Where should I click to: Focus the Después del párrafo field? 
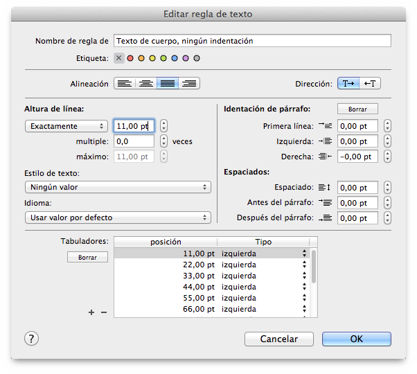(x=357, y=218)
